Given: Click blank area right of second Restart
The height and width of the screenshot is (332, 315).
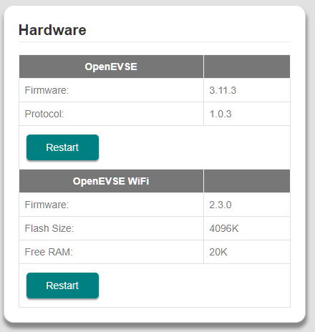Looking at the screenshot, I should [195, 285].
